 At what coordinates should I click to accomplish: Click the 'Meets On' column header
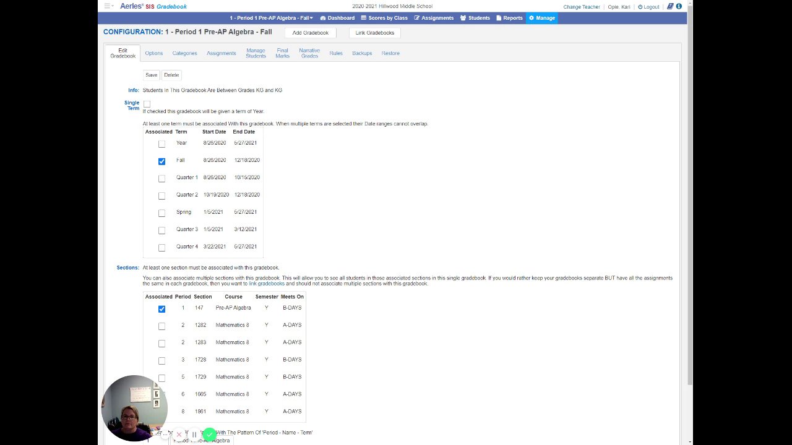292,297
